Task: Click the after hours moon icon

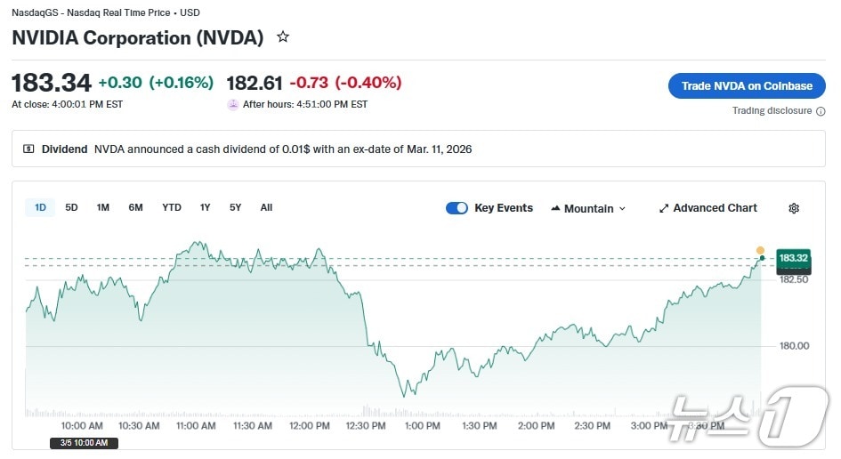Action: [233, 104]
